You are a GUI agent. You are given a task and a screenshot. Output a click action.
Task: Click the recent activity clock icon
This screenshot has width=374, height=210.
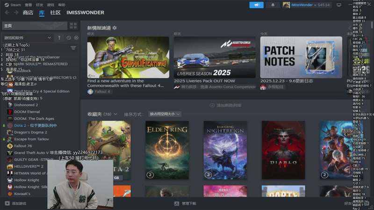tap(68, 38)
